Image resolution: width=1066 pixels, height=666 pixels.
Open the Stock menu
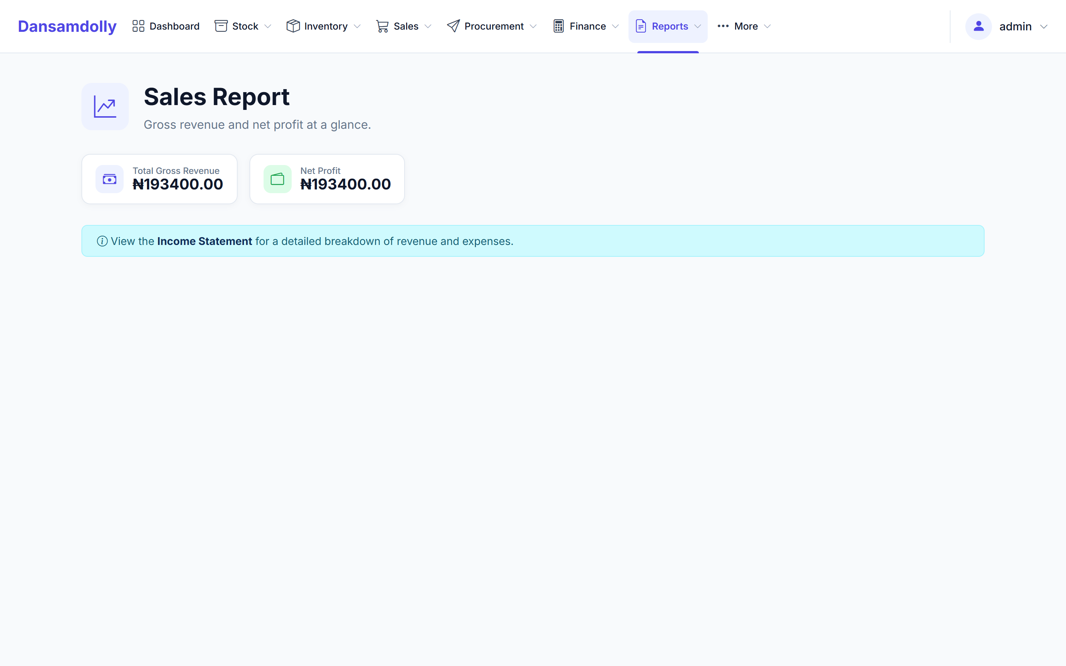pos(243,26)
